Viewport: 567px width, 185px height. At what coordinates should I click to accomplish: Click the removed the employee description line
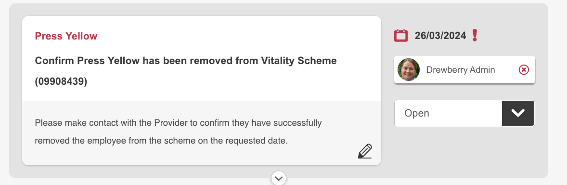click(161, 141)
